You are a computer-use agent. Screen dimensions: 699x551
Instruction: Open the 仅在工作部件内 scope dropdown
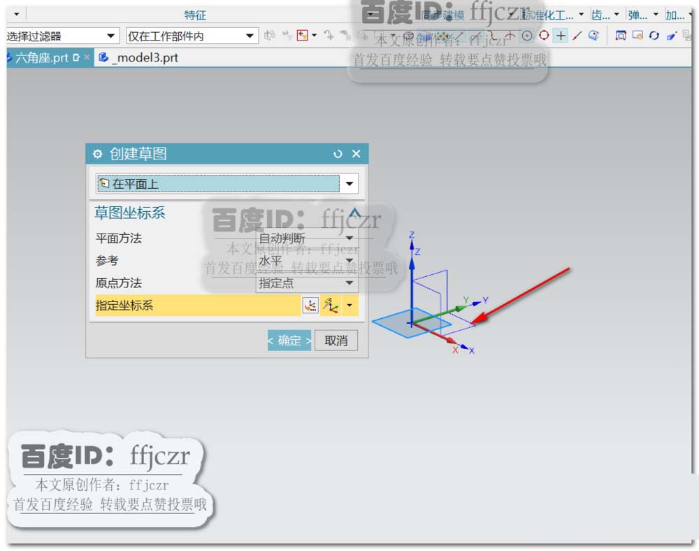(x=192, y=36)
